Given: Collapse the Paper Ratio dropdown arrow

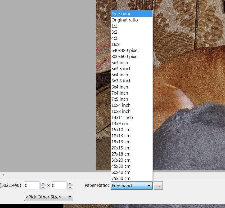Looking at the screenshot, I should click(149, 186).
